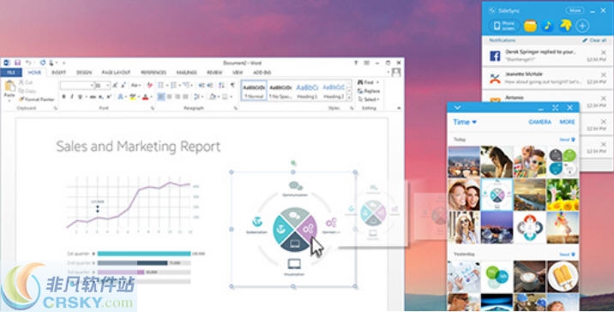The width and height of the screenshot is (614, 312).
Task: Open the paragraph shading color
Action: pos(213,96)
